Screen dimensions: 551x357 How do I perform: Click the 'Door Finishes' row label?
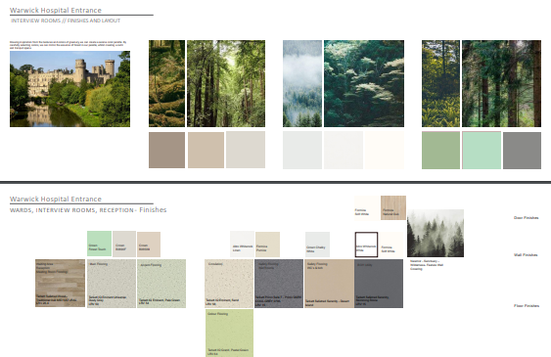coord(527,218)
